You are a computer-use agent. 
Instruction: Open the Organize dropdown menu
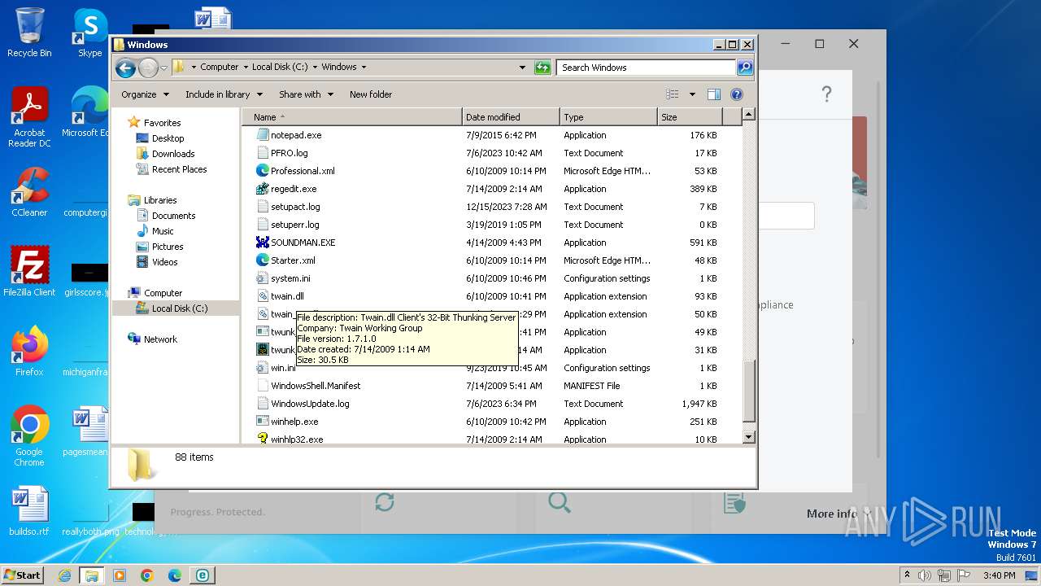145,94
